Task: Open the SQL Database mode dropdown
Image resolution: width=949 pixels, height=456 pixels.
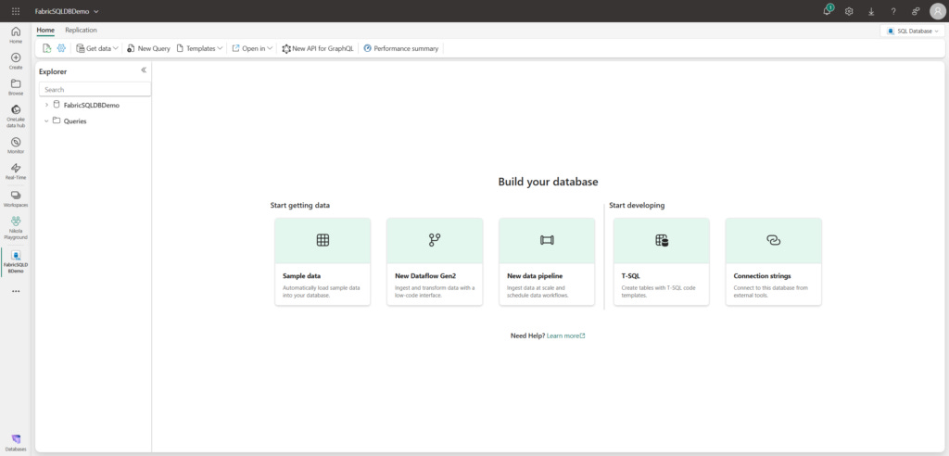Action: (x=912, y=31)
